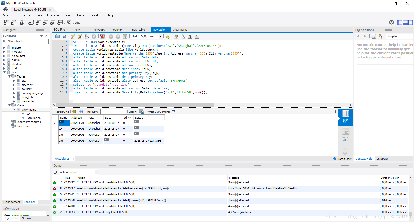Toggle the left sidebar panel visibility
414x222 pixels.
coord(400,22)
